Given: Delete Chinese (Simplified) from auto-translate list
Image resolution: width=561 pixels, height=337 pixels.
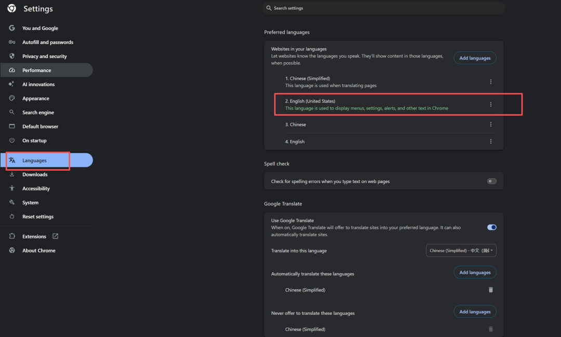Looking at the screenshot, I should point(491,290).
